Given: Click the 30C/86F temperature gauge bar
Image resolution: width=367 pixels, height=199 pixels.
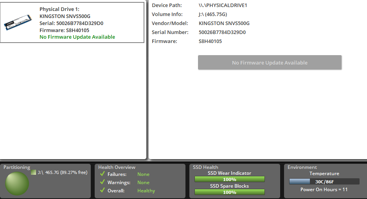Looking at the screenshot, I should coord(324,181).
